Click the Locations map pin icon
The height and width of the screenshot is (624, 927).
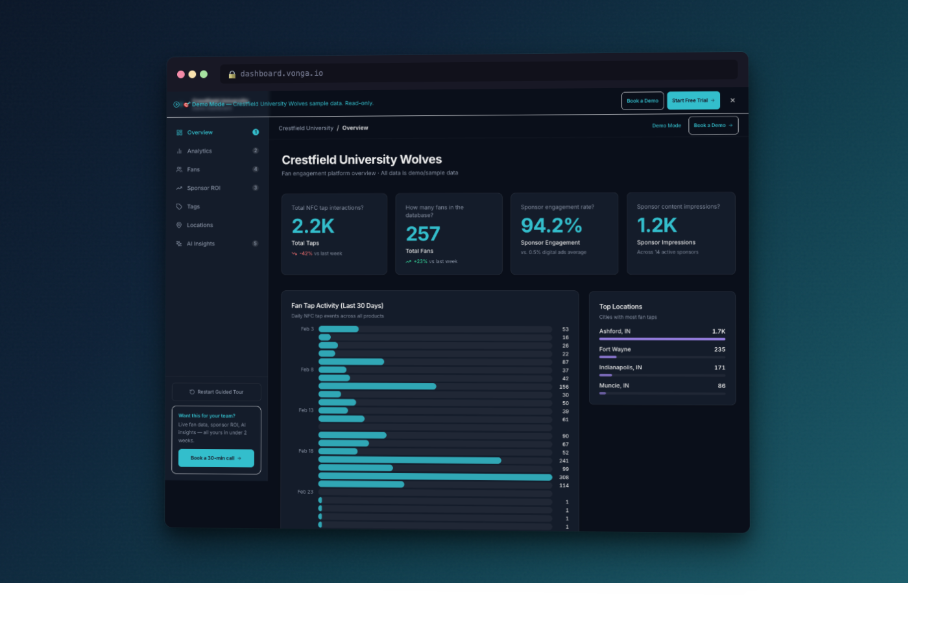point(180,225)
